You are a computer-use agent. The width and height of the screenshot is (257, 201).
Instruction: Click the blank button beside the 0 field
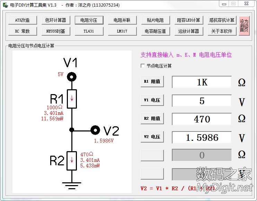pyautogui.click(x=152, y=155)
